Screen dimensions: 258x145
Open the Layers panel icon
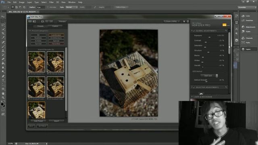click(x=243, y=49)
